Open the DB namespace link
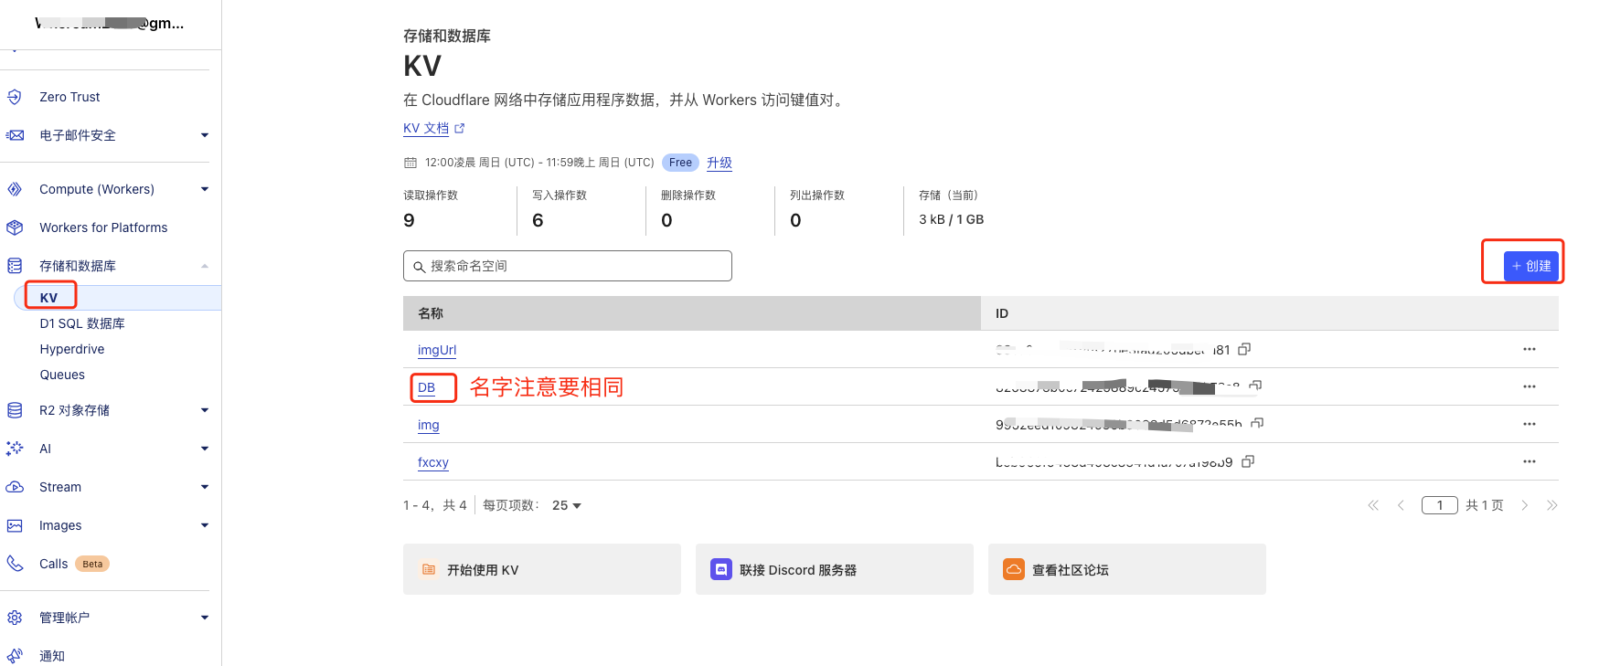This screenshot has height=666, width=1599. (x=426, y=387)
